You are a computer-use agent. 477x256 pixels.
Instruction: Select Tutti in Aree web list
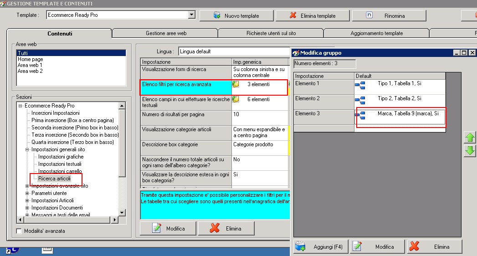click(x=71, y=53)
